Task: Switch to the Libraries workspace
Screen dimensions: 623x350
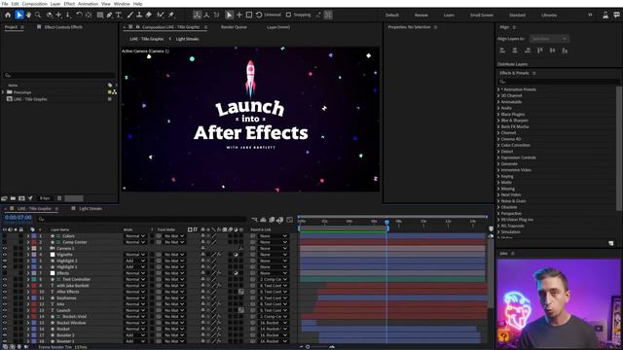Action: [x=549, y=16]
